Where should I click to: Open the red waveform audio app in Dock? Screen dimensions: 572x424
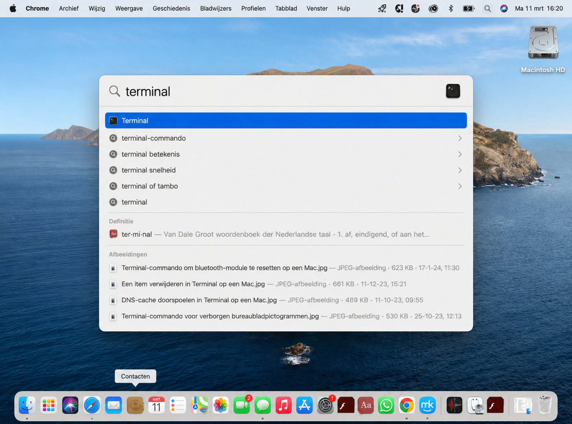(x=454, y=405)
